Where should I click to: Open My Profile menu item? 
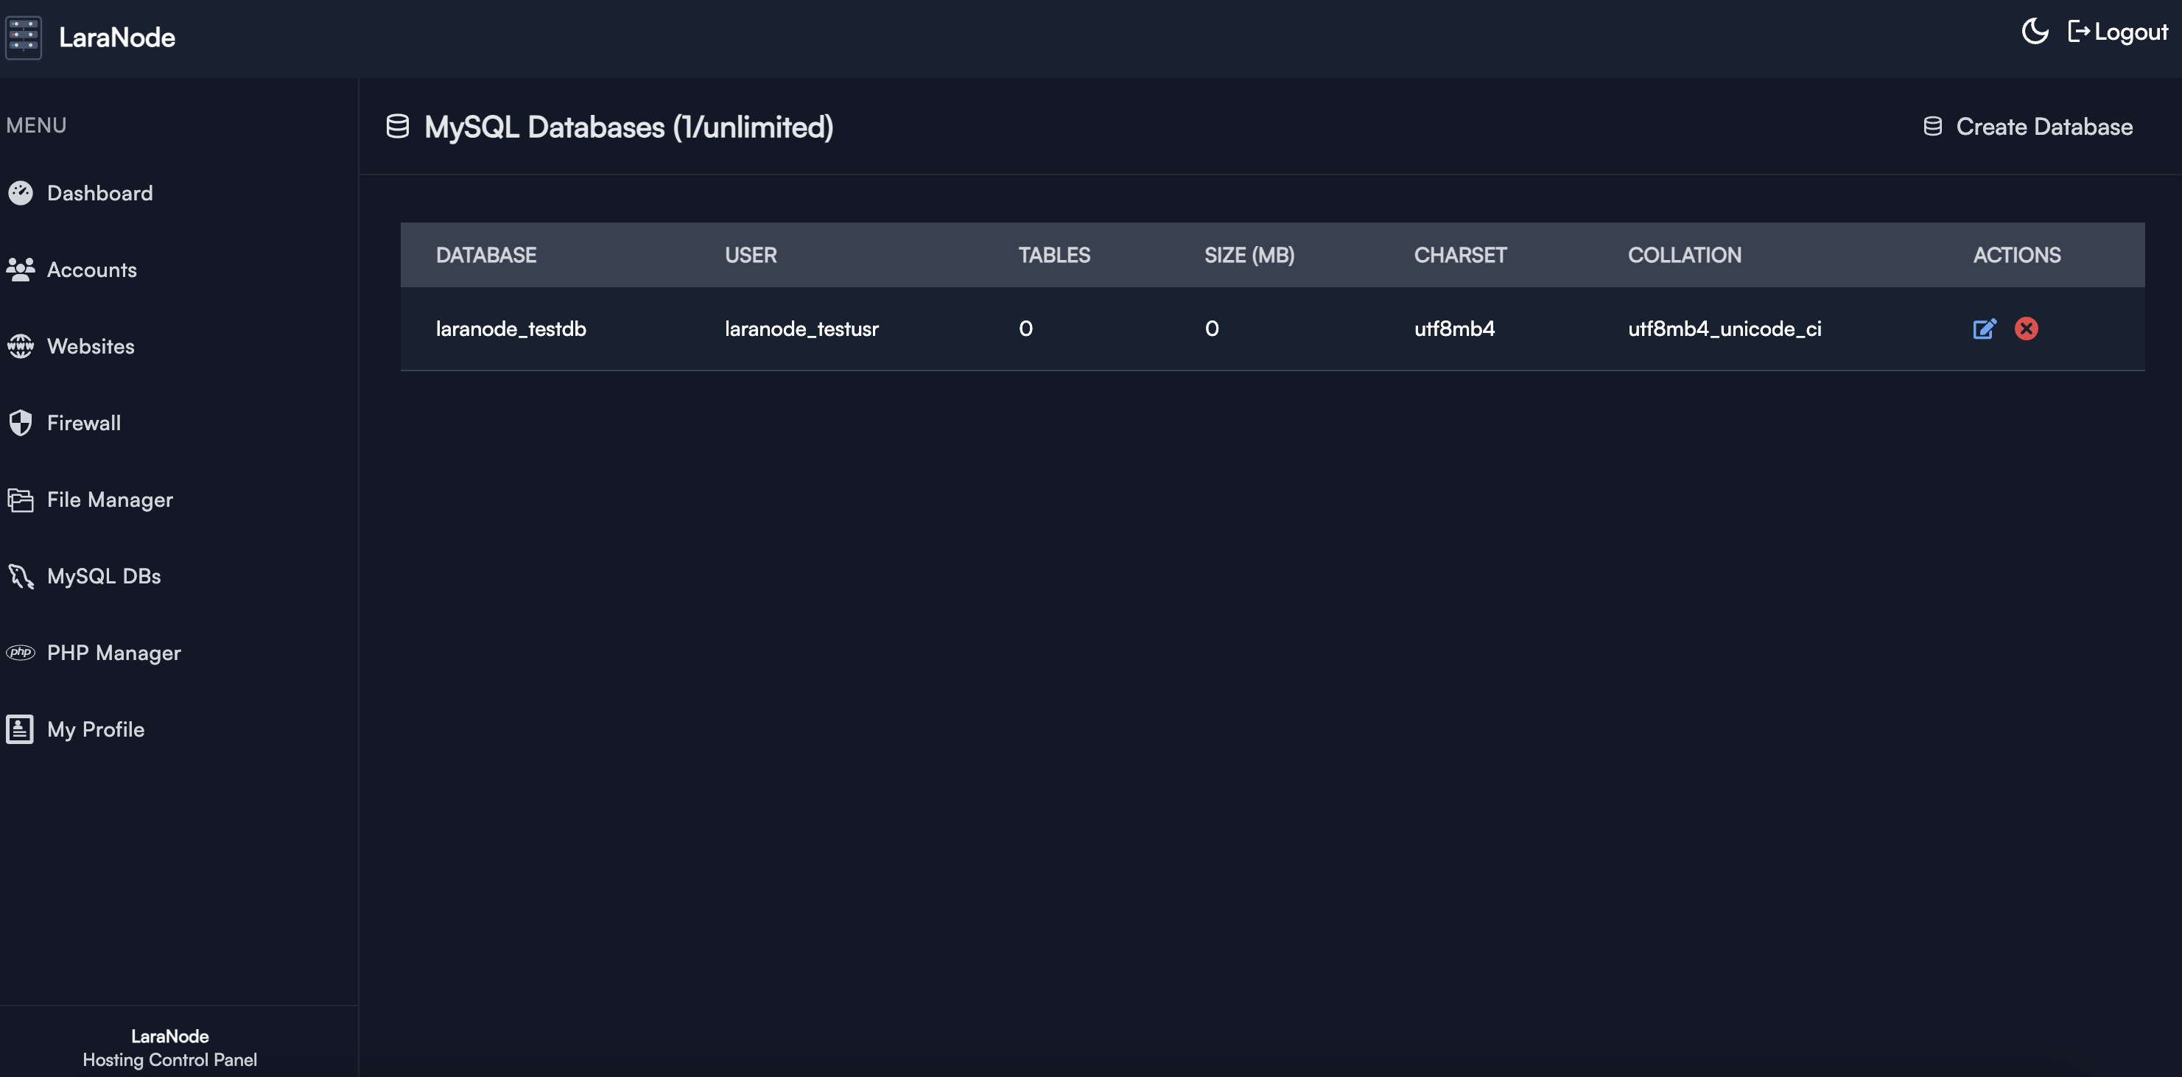pos(95,729)
